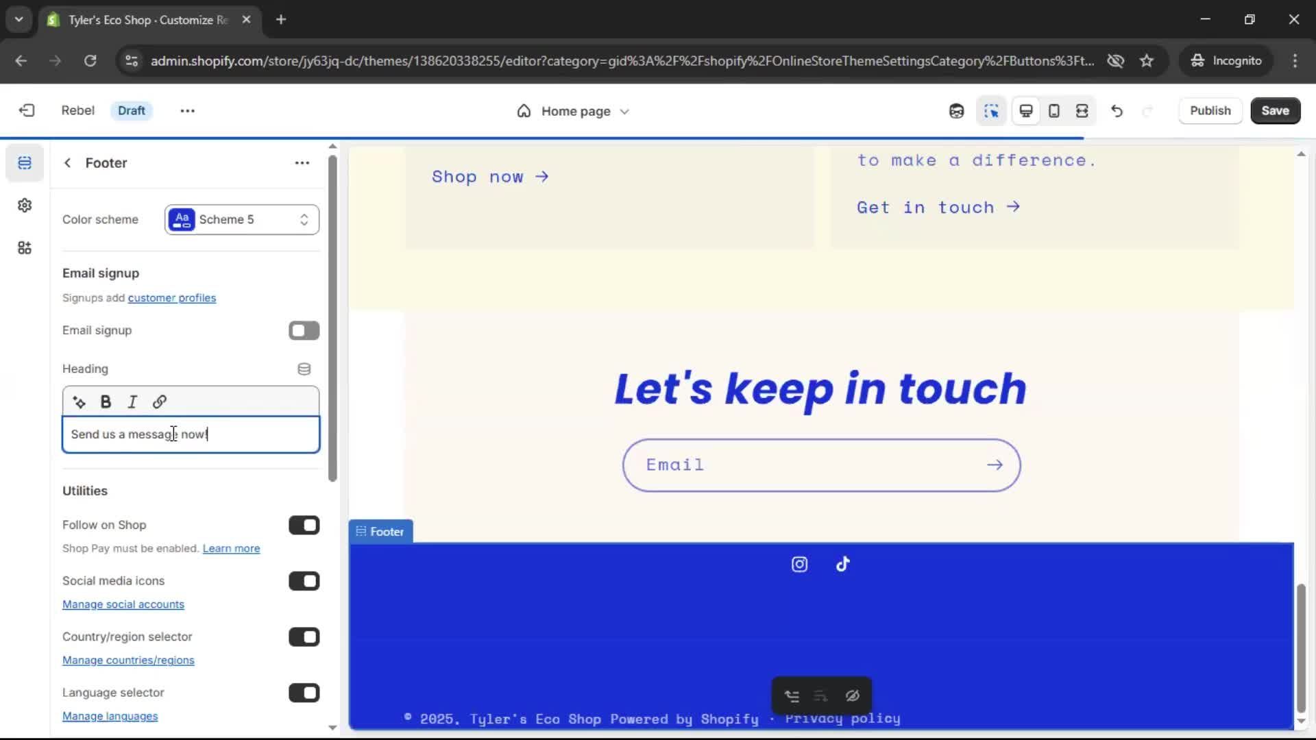
Task: Click the Publish button
Action: [1210, 111]
